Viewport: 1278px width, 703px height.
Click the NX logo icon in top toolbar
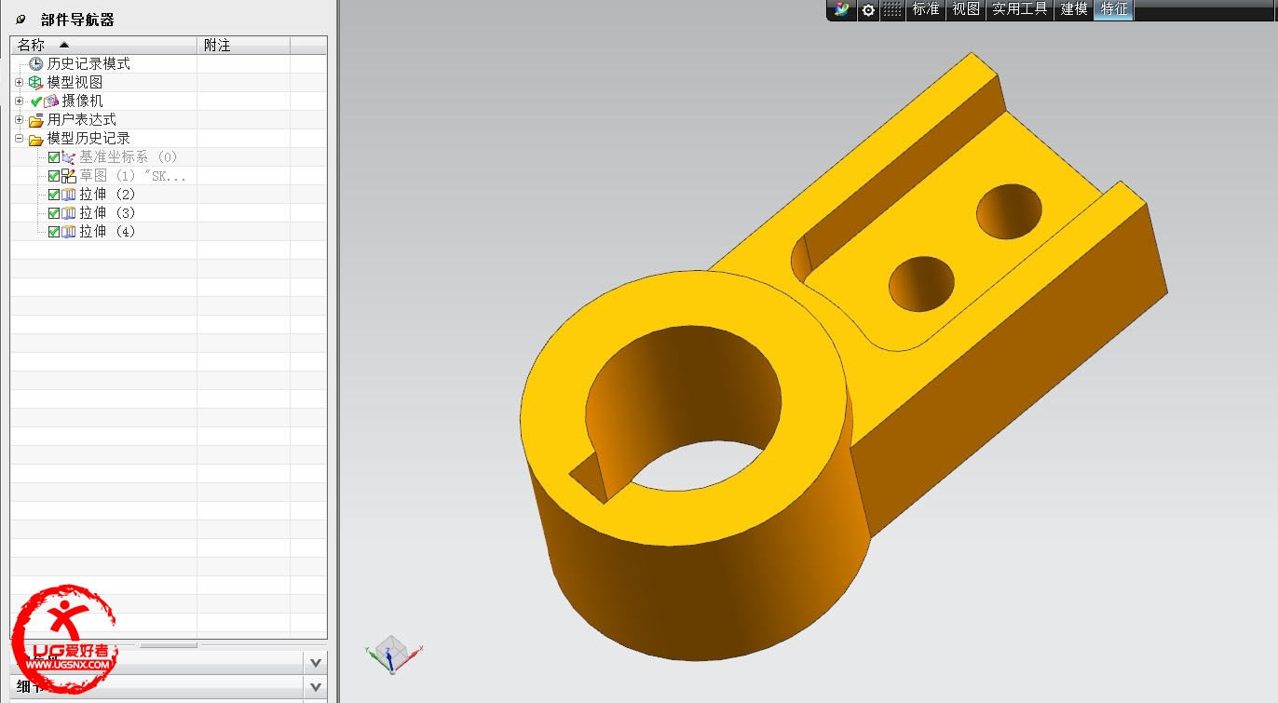pos(843,9)
